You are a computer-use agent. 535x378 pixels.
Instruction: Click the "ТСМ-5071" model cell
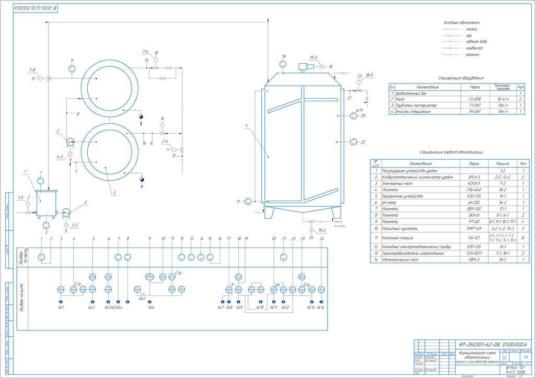click(x=474, y=253)
